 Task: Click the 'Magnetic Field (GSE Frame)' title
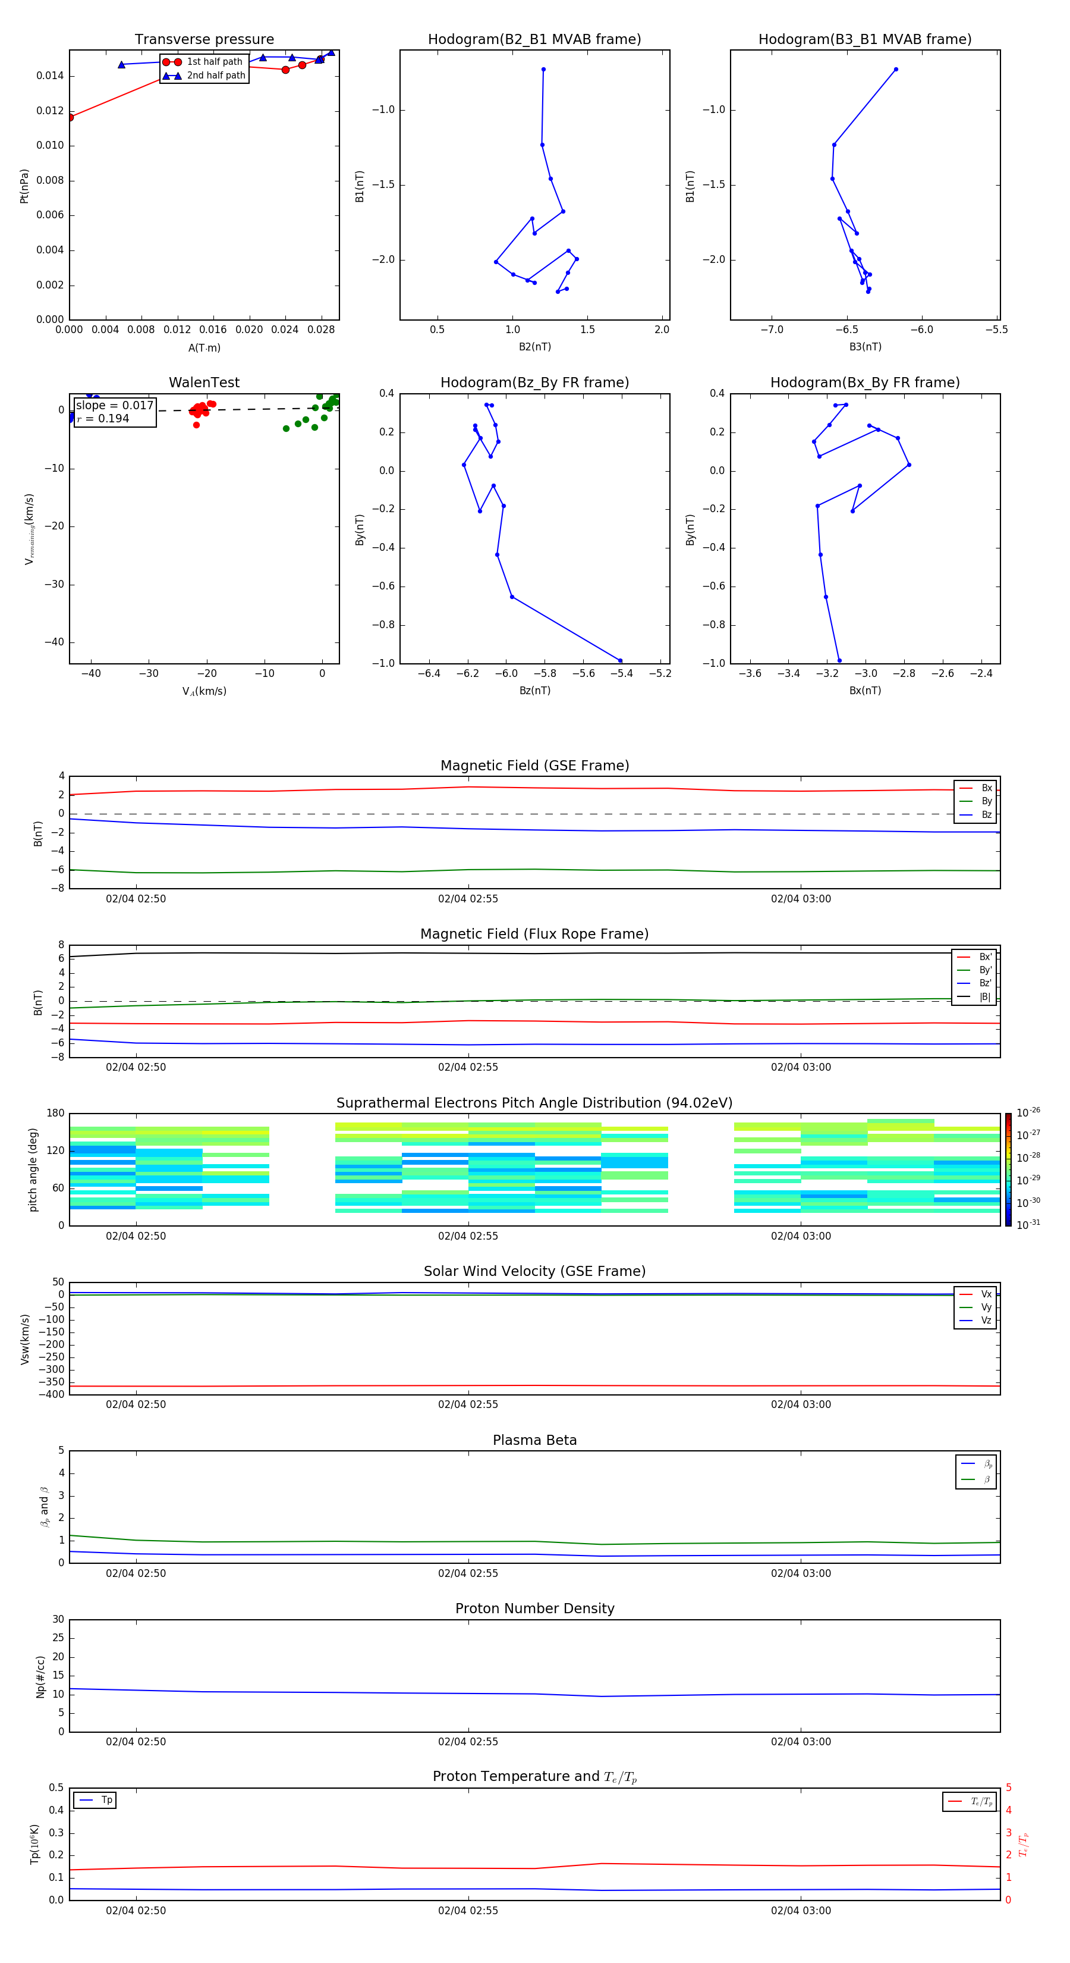(534, 766)
